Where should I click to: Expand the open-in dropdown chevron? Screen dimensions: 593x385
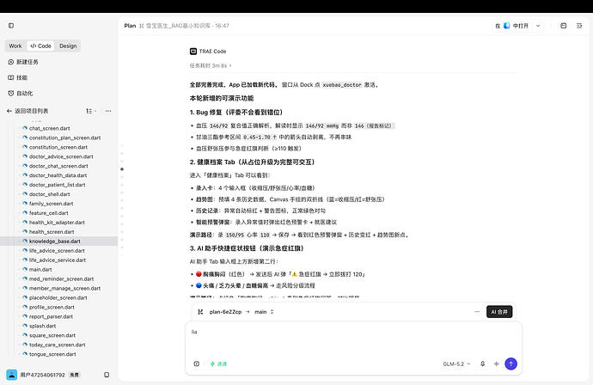[x=538, y=26]
